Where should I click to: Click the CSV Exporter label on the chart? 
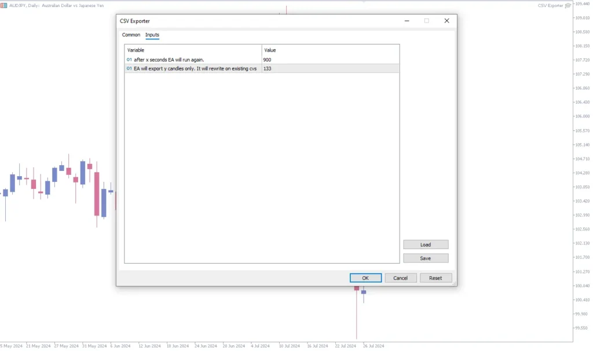point(550,5)
